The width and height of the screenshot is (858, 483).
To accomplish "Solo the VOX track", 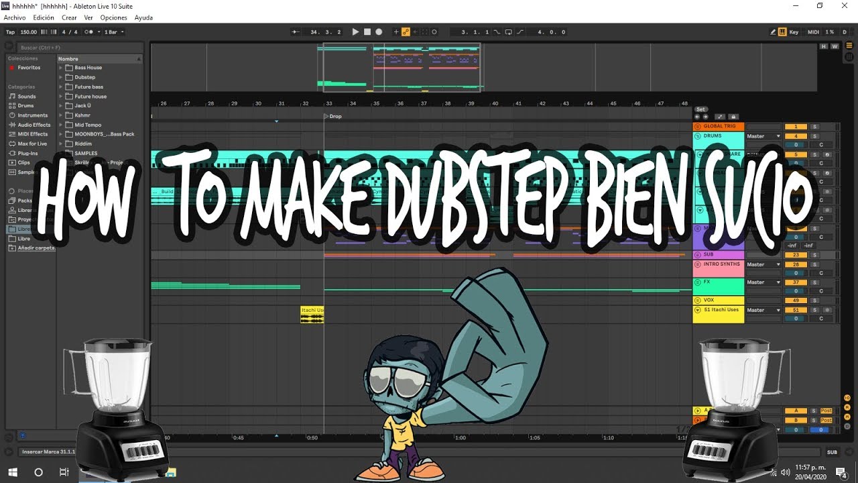I will tap(815, 300).
